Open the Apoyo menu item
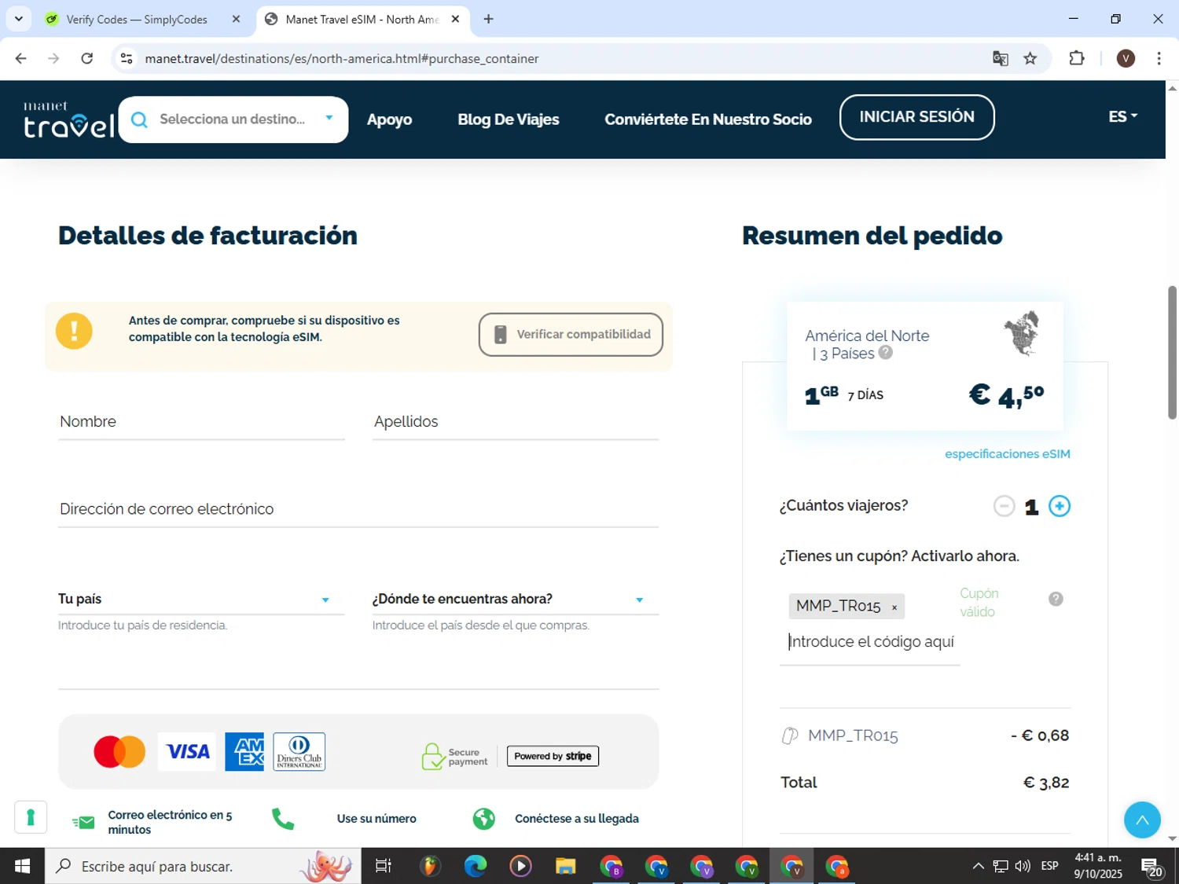The height and width of the screenshot is (884, 1179). [389, 119]
